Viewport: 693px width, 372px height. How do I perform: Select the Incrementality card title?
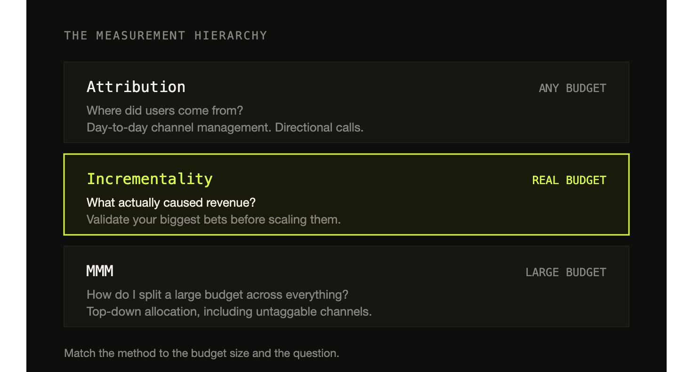(150, 179)
